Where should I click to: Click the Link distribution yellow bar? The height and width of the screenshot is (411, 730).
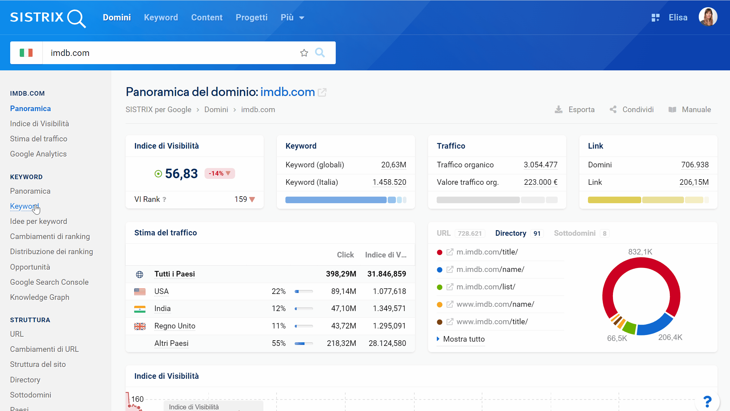pyautogui.click(x=648, y=200)
